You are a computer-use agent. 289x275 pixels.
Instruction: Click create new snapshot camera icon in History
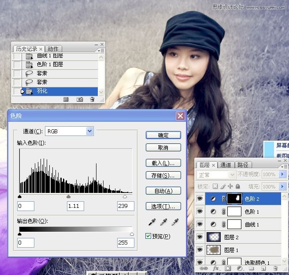[80, 100]
